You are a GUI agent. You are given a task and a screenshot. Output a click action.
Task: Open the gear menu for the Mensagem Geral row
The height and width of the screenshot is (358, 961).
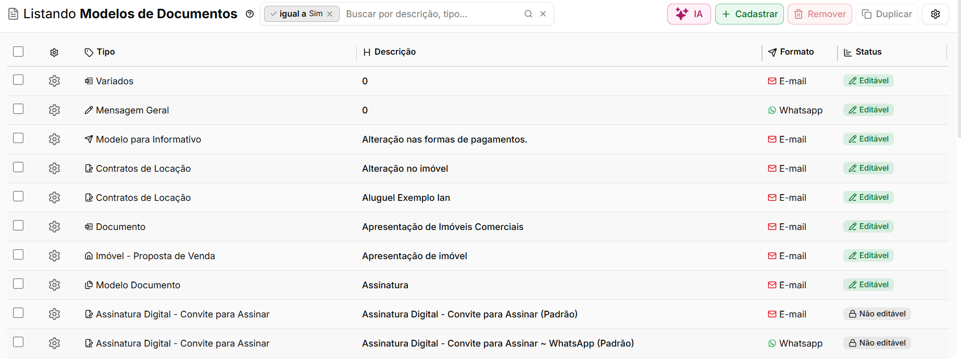pyautogui.click(x=54, y=110)
